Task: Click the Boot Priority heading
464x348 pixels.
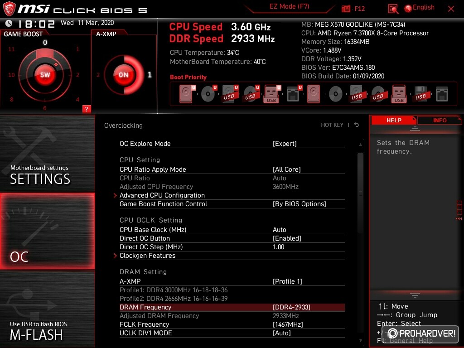Action: point(188,77)
